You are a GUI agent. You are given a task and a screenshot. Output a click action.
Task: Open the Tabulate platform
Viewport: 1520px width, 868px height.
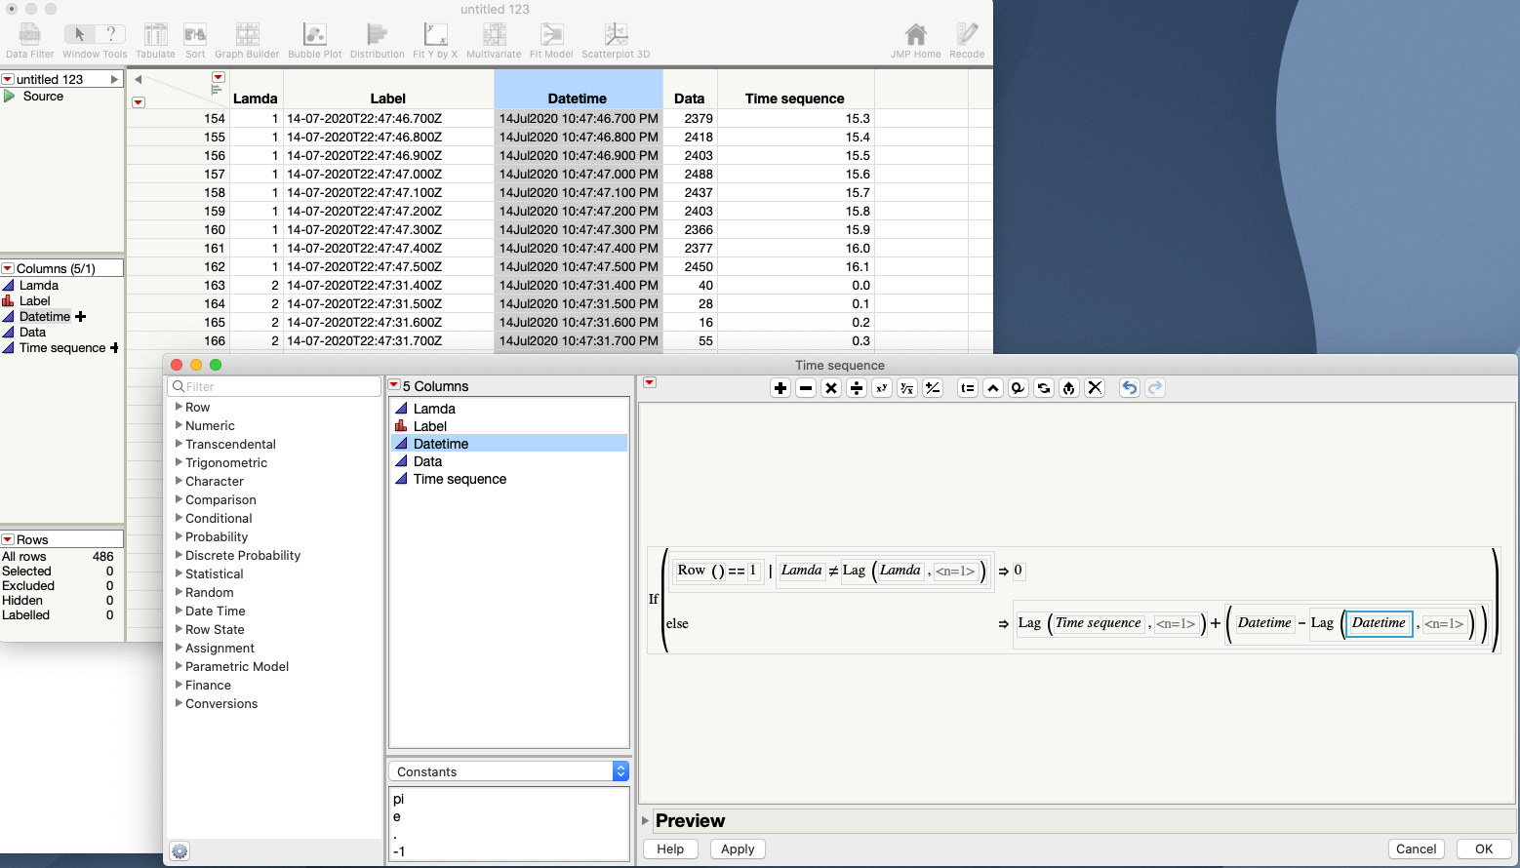[155, 34]
